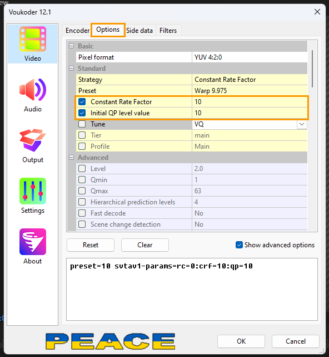Click the Cancel button
This screenshot has width=329, height=357.
tap(296, 341)
